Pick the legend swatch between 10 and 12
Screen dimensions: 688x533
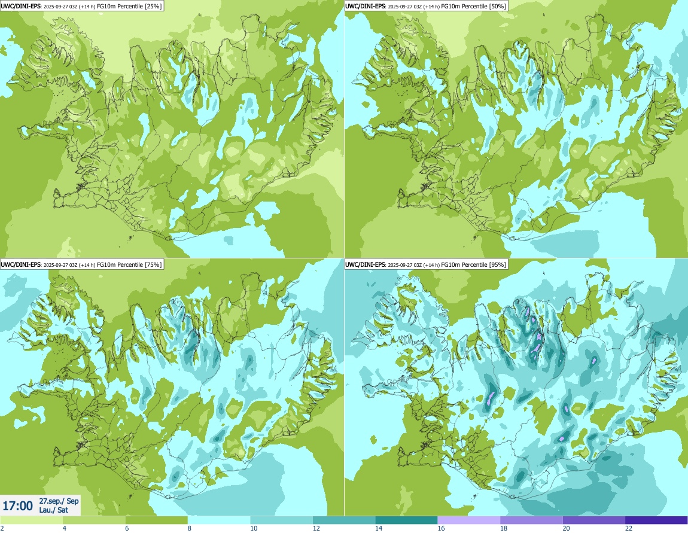point(282,520)
